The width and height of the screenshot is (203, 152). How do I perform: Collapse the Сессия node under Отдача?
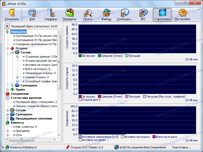pos(13,52)
